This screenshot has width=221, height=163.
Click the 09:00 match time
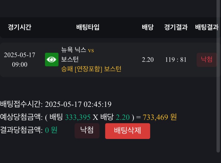tap(19, 64)
